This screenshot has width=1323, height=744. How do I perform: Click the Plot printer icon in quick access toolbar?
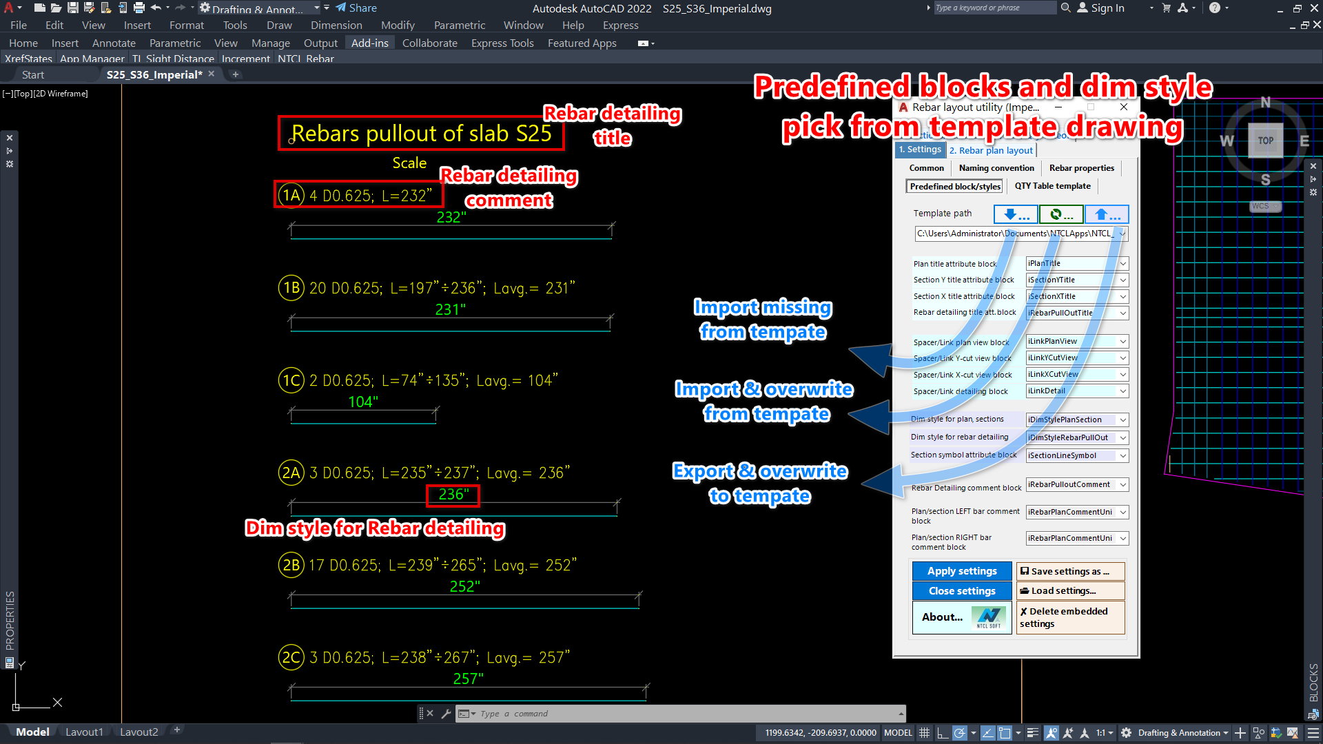pyautogui.click(x=139, y=8)
